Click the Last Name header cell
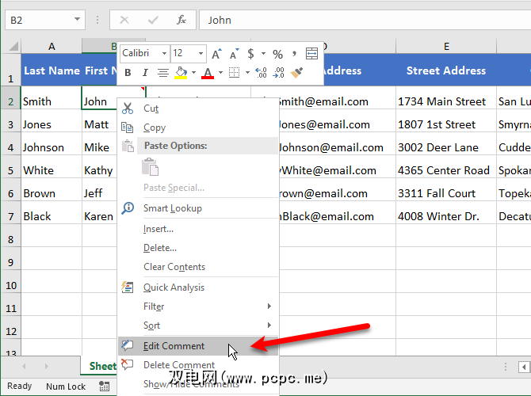 pyautogui.click(x=52, y=70)
